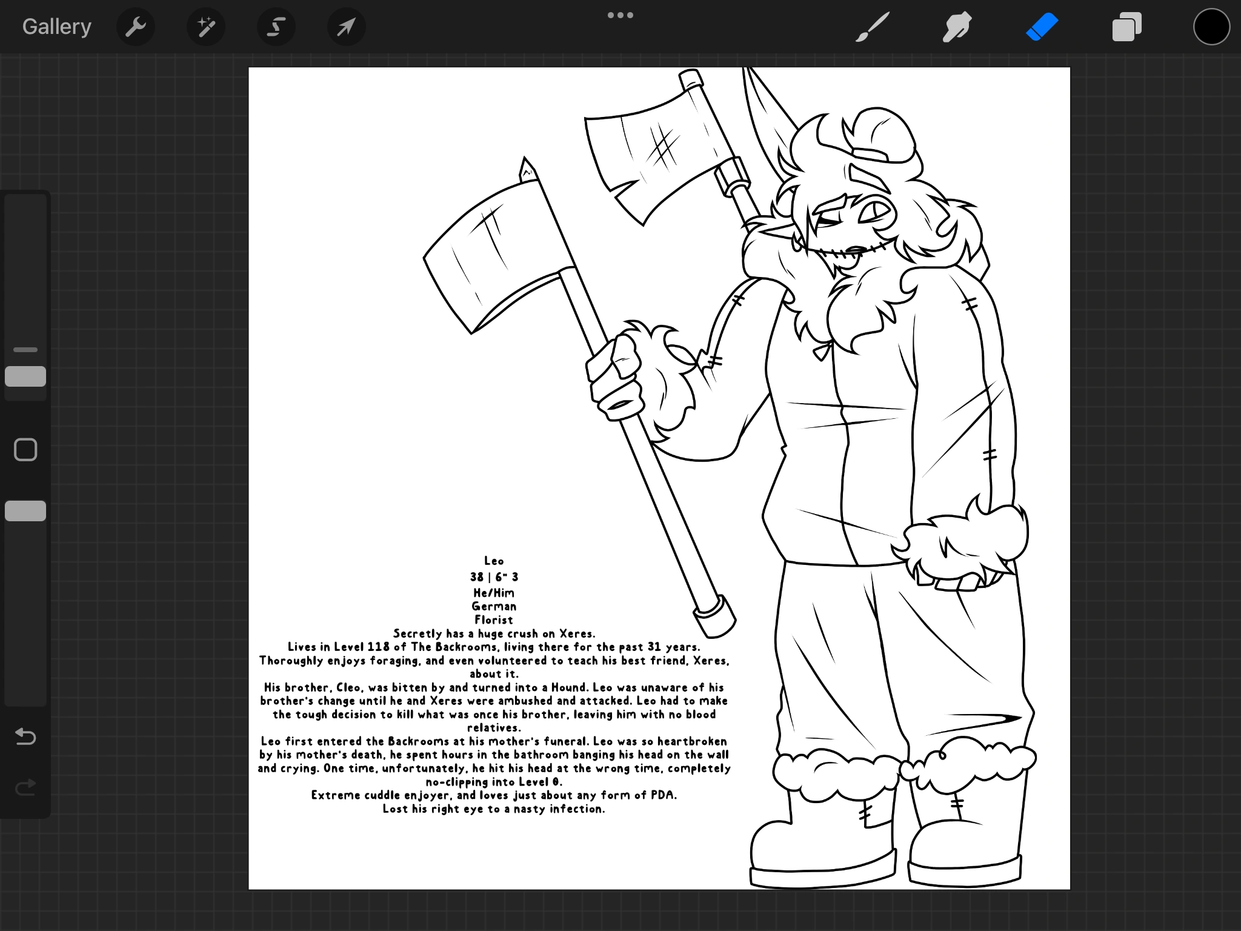The width and height of the screenshot is (1241, 931).
Task: Tap the character drawing on the canvas
Action: tap(848, 424)
